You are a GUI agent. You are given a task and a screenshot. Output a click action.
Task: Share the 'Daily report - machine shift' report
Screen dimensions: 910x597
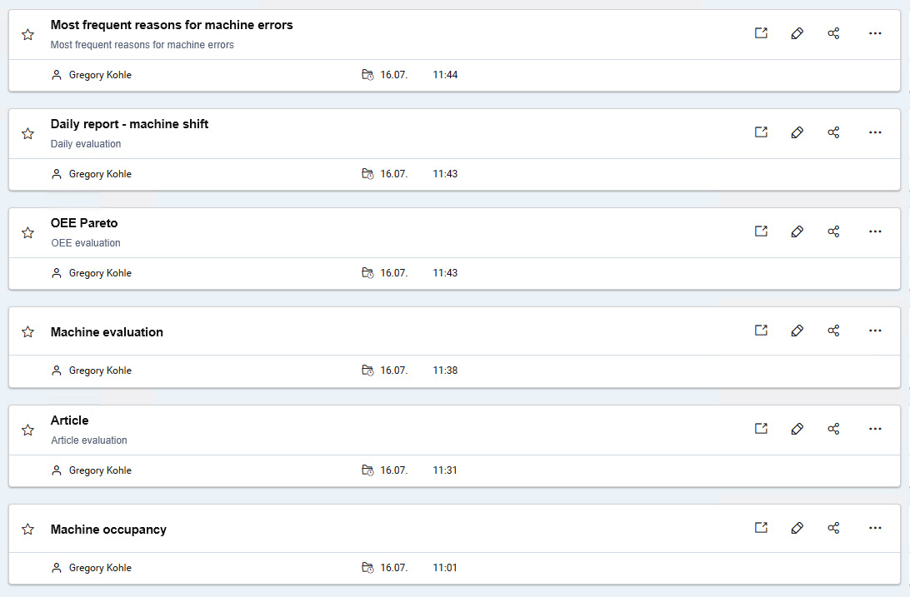[833, 132]
